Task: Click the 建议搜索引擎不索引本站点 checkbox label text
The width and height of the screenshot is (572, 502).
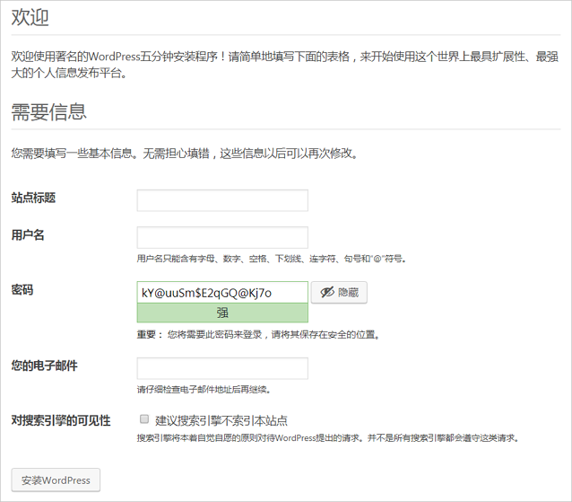Action: tap(221, 420)
